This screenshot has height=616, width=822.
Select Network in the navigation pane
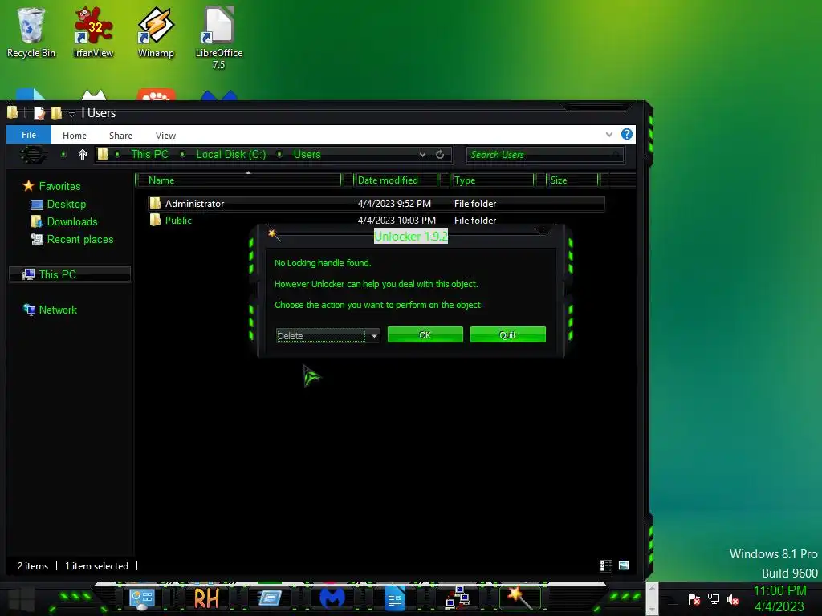tap(51, 310)
